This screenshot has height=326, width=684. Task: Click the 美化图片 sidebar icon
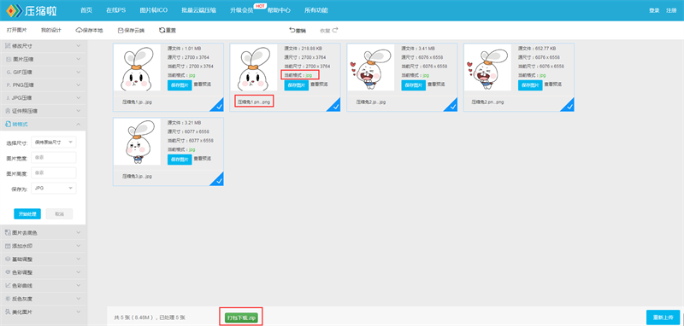(8, 311)
